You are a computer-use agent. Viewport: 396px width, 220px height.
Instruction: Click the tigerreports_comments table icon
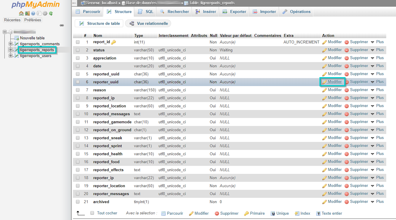[17, 44]
